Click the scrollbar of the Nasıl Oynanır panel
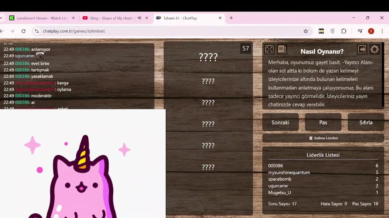Image resolution: width=389 pixels, height=218 pixels. [383, 74]
